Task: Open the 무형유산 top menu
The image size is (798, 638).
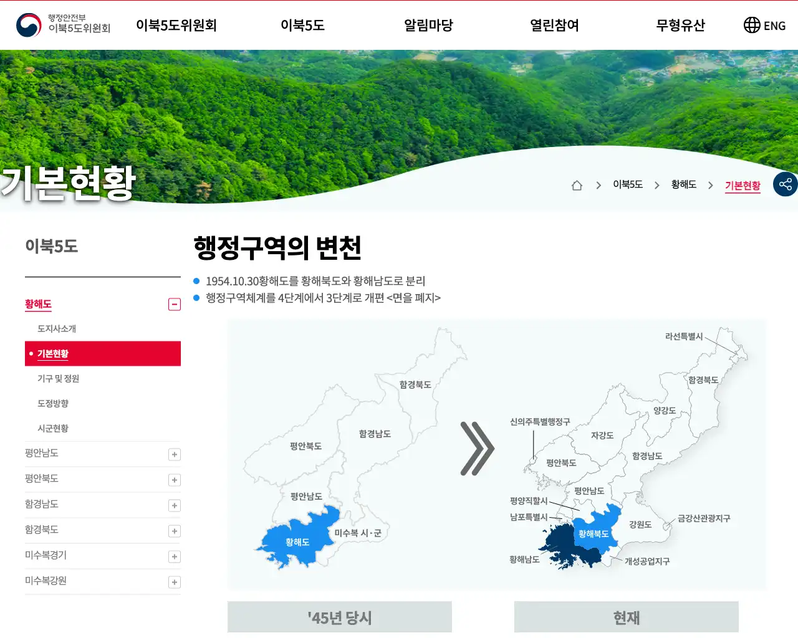Action: pyautogui.click(x=680, y=25)
